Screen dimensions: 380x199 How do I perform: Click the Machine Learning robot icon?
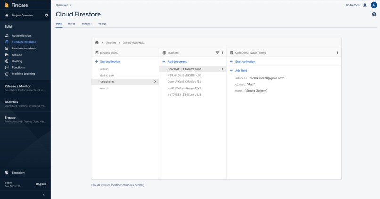[x=7, y=74]
